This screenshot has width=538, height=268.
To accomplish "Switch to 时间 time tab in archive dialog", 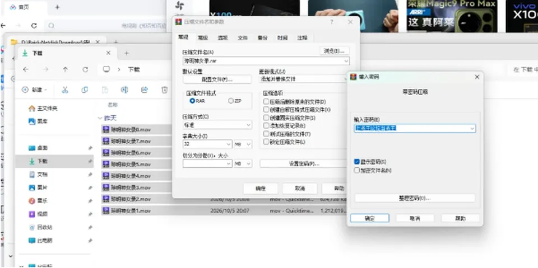I will (x=282, y=38).
